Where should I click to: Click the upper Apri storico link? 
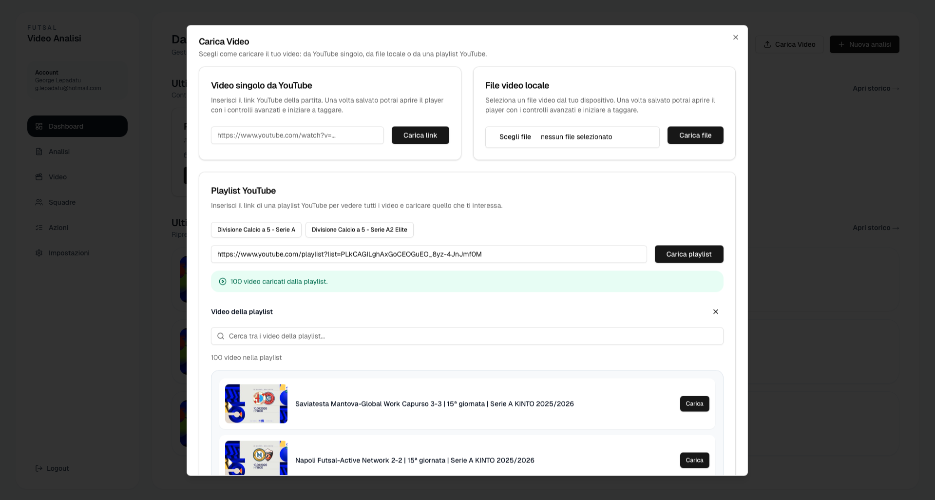876,88
